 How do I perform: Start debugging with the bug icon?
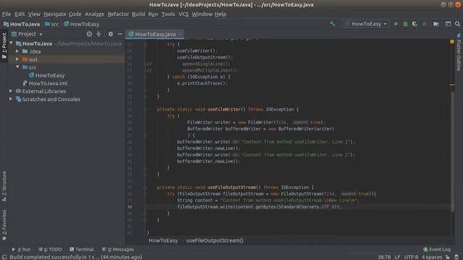(x=405, y=24)
